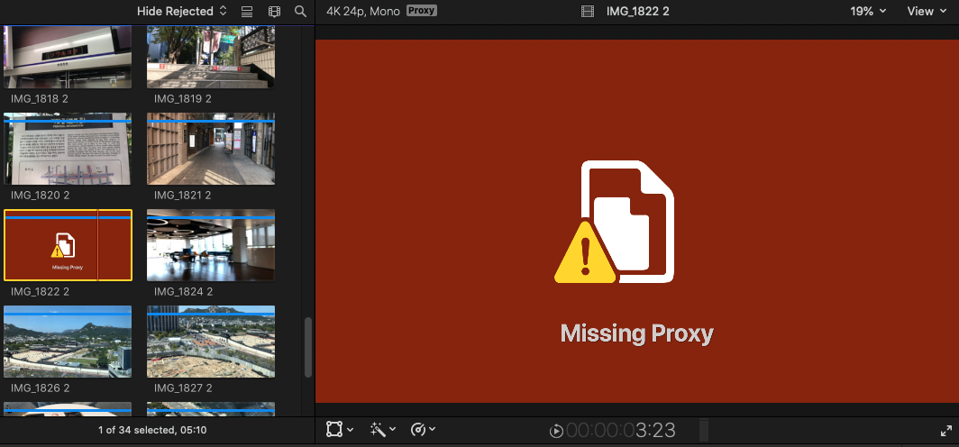Open the 19% zoom level dropdown
The height and width of the screenshot is (447, 959).
[868, 11]
